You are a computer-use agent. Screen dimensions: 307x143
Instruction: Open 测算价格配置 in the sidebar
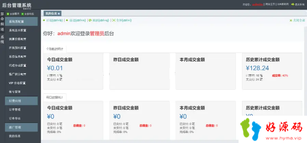(x=17, y=39)
